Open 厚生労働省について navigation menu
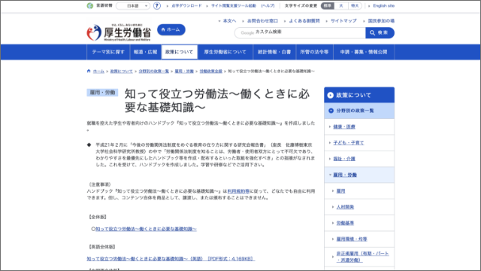 coord(225,52)
